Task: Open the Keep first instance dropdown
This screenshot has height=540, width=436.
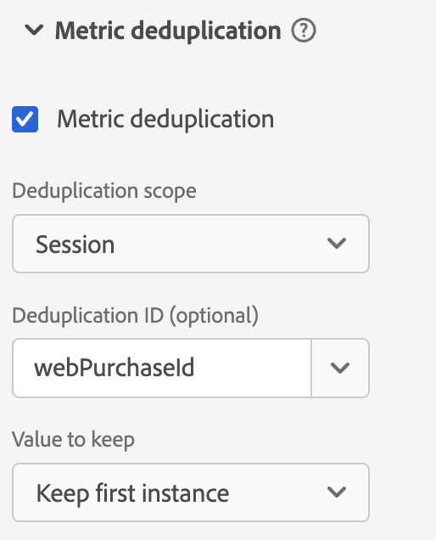Action: pyautogui.click(x=191, y=492)
